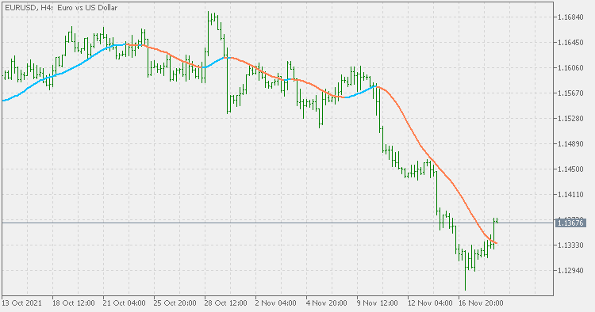This screenshot has width=595, height=312.
Task: Click the 12 Nov 04:00 time label
Action: tap(430, 303)
